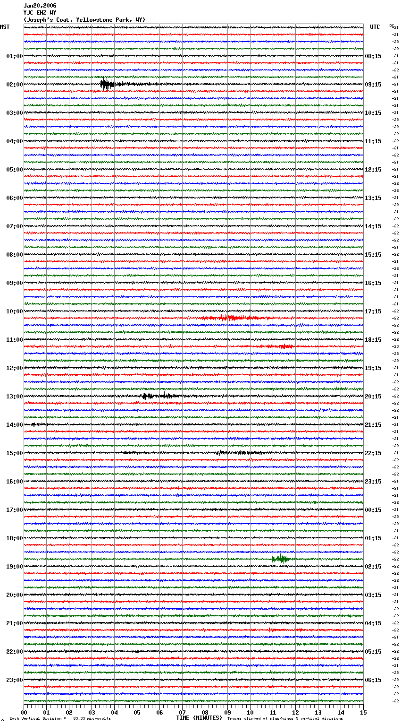Click the date label Jan20,2006
This screenshot has height=725, width=401.
click(x=40, y=6)
